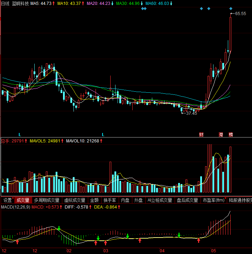Click the 05 month label on the time axis
This screenshot has height=254, width=252.
click(213, 251)
